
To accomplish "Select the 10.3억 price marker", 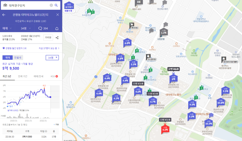I will 209,123.
